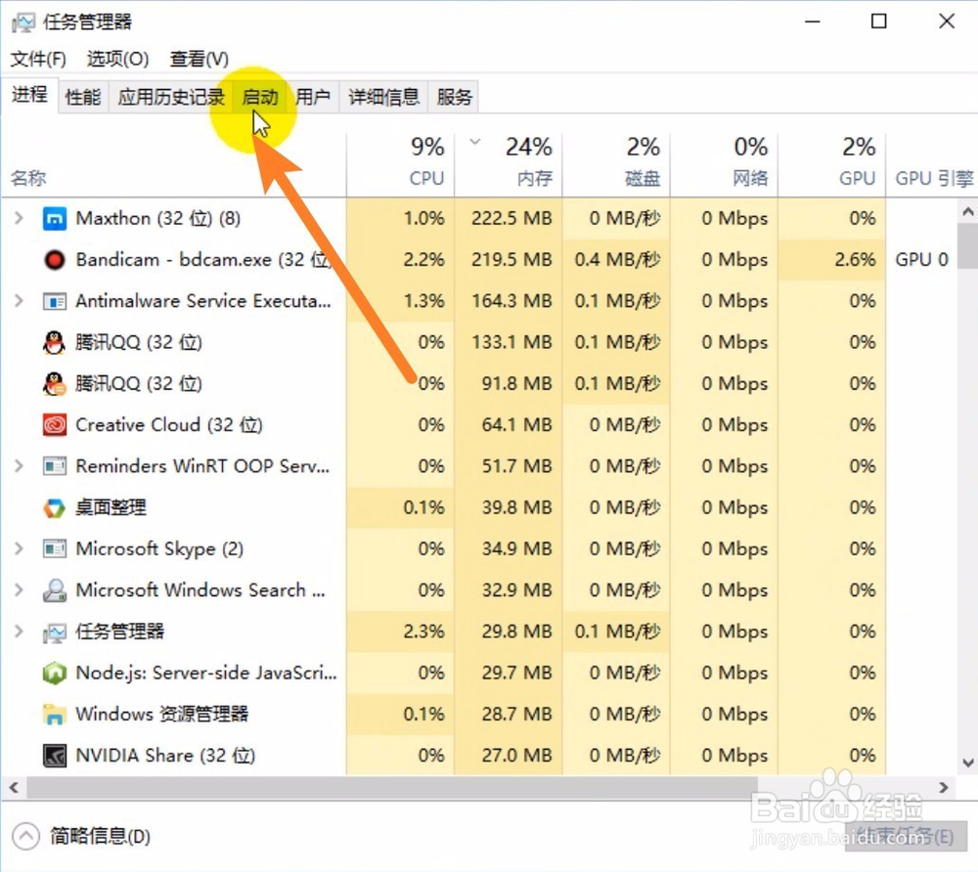Click the Reminders WinRT OOP Server icon

pyautogui.click(x=54, y=466)
